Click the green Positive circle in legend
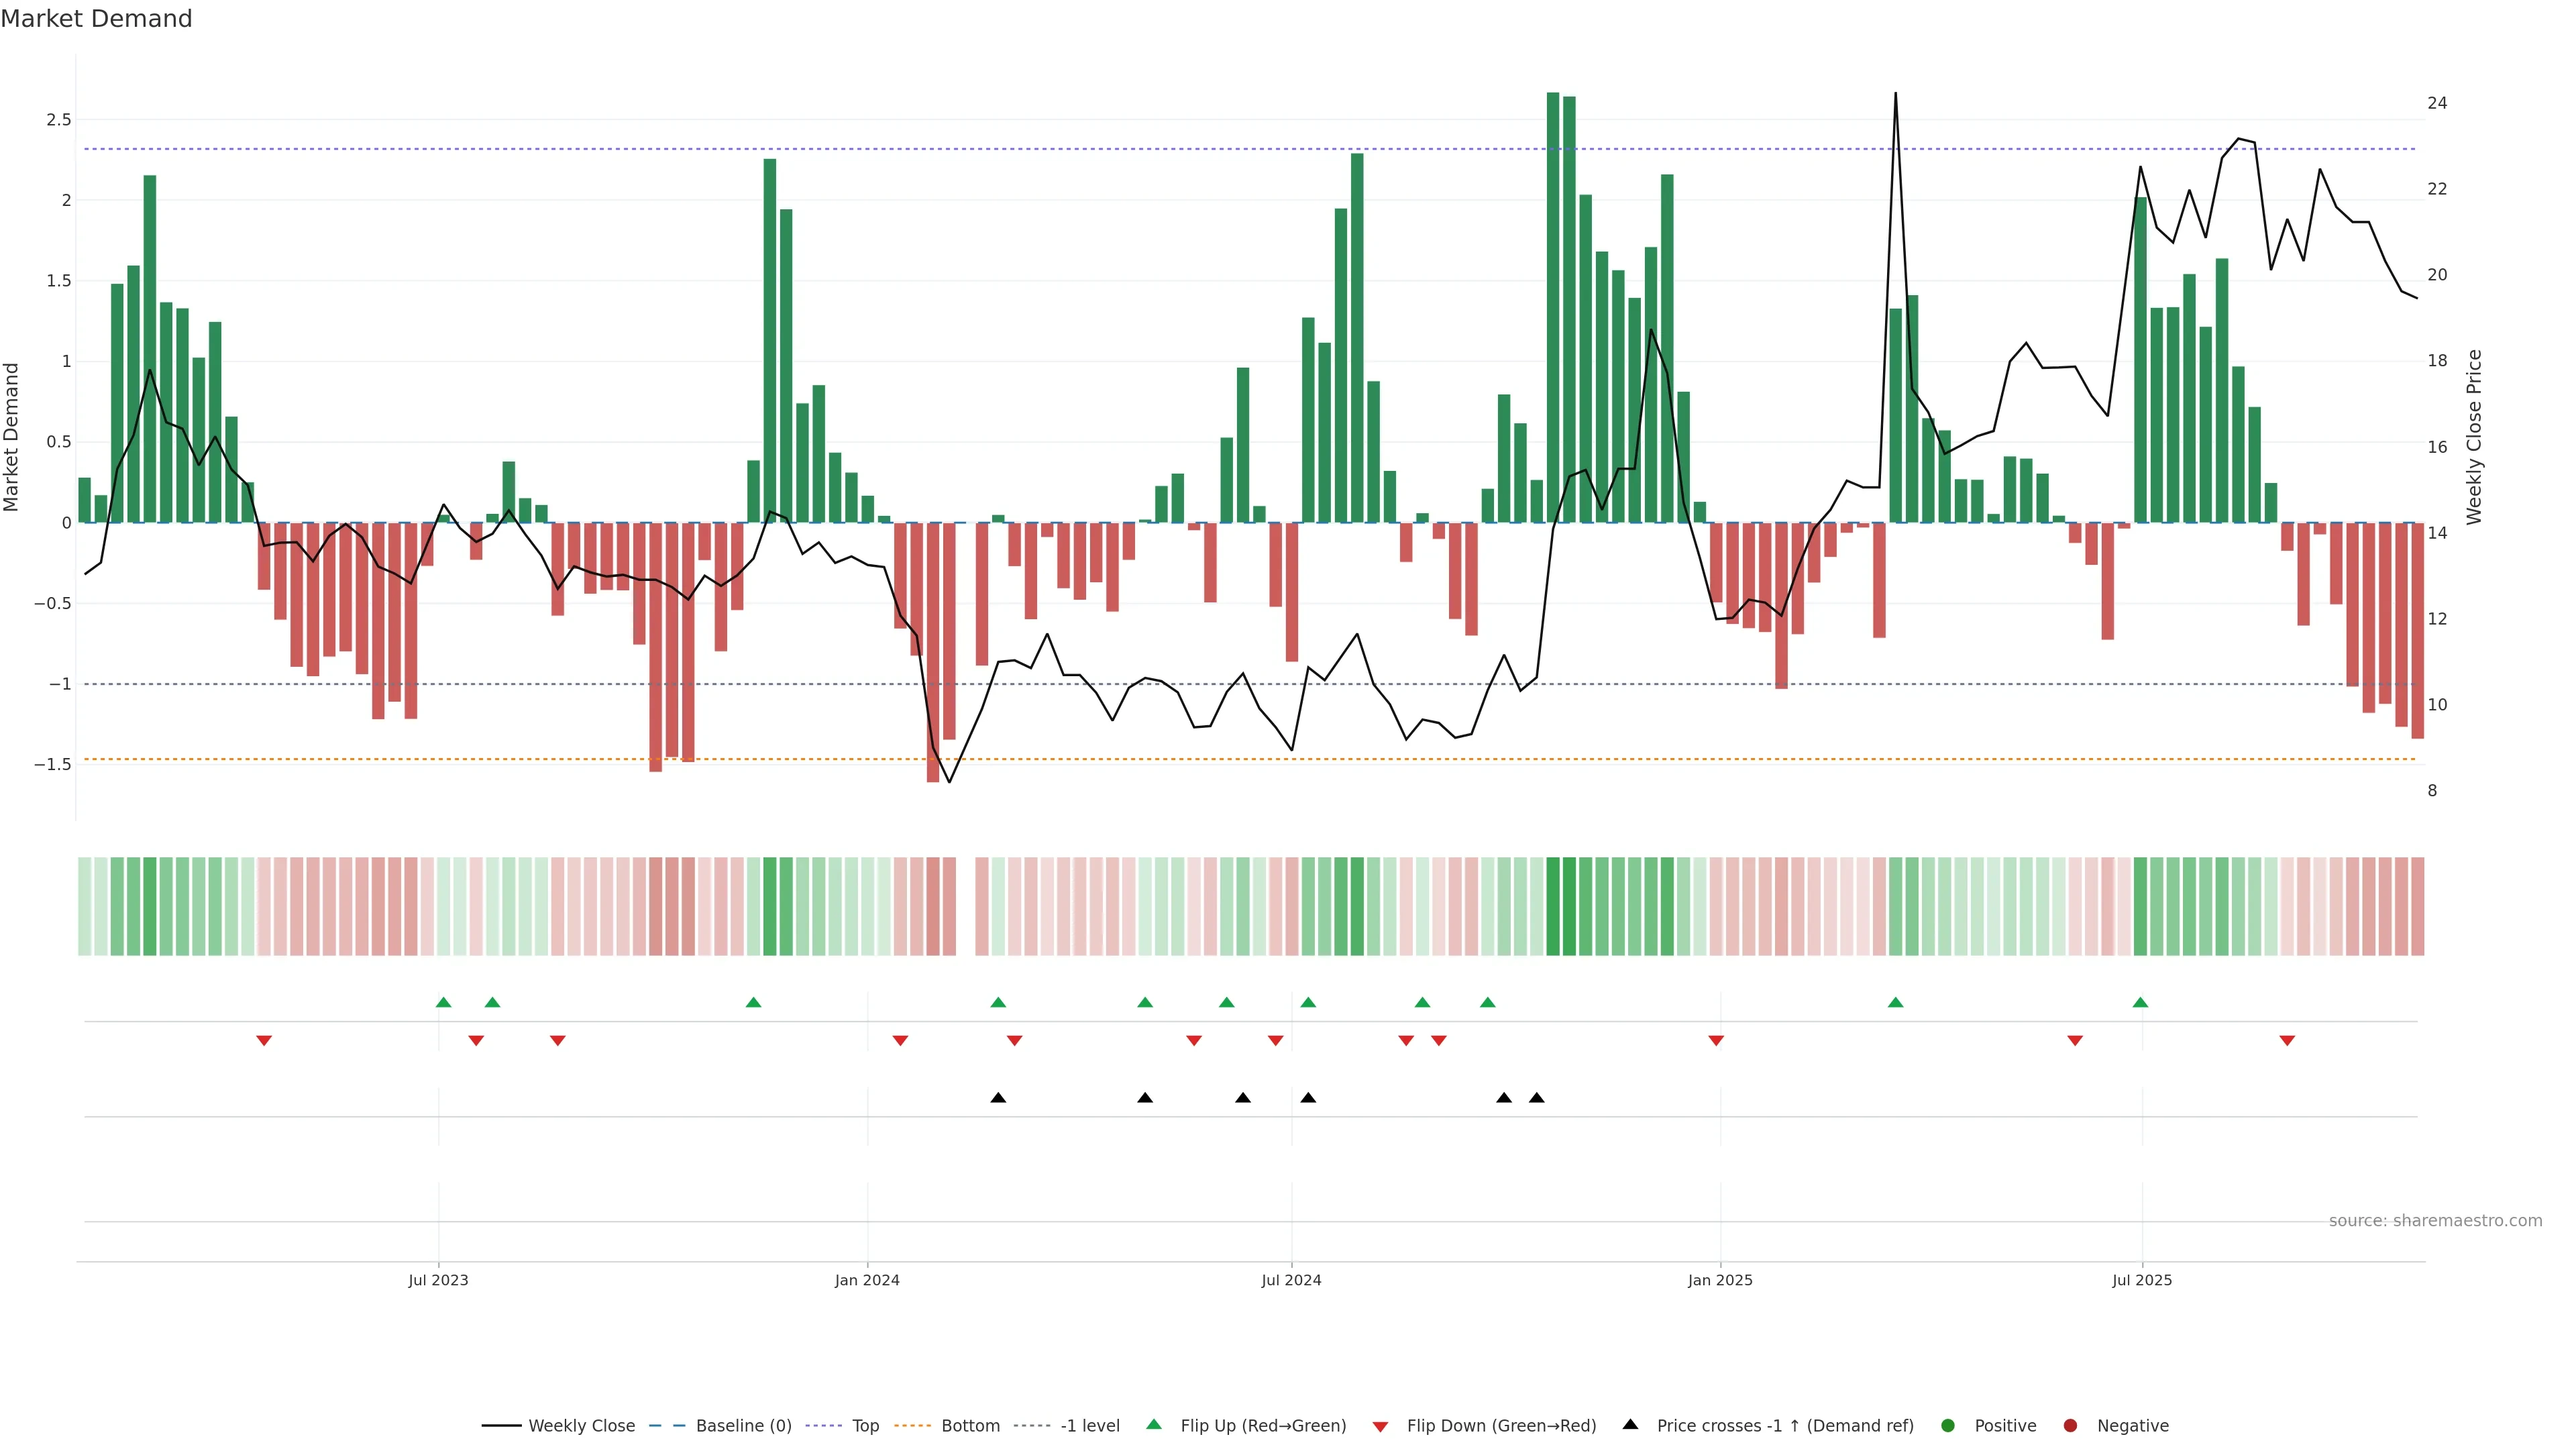Screen dimensions: 2576x1449 [x=1947, y=1425]
